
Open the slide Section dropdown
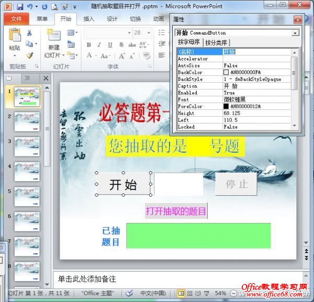72,55
